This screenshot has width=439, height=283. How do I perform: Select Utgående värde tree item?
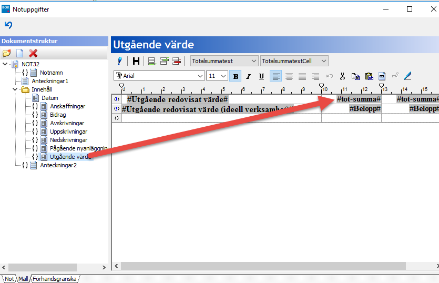(x=70, y=157)
